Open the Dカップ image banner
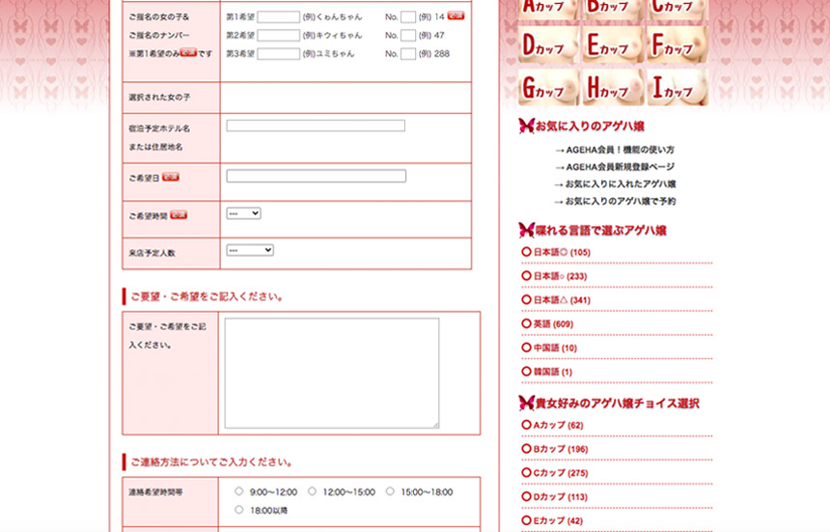Image resolution: width=830 pixels, height=532 pixels. (548, 44)
